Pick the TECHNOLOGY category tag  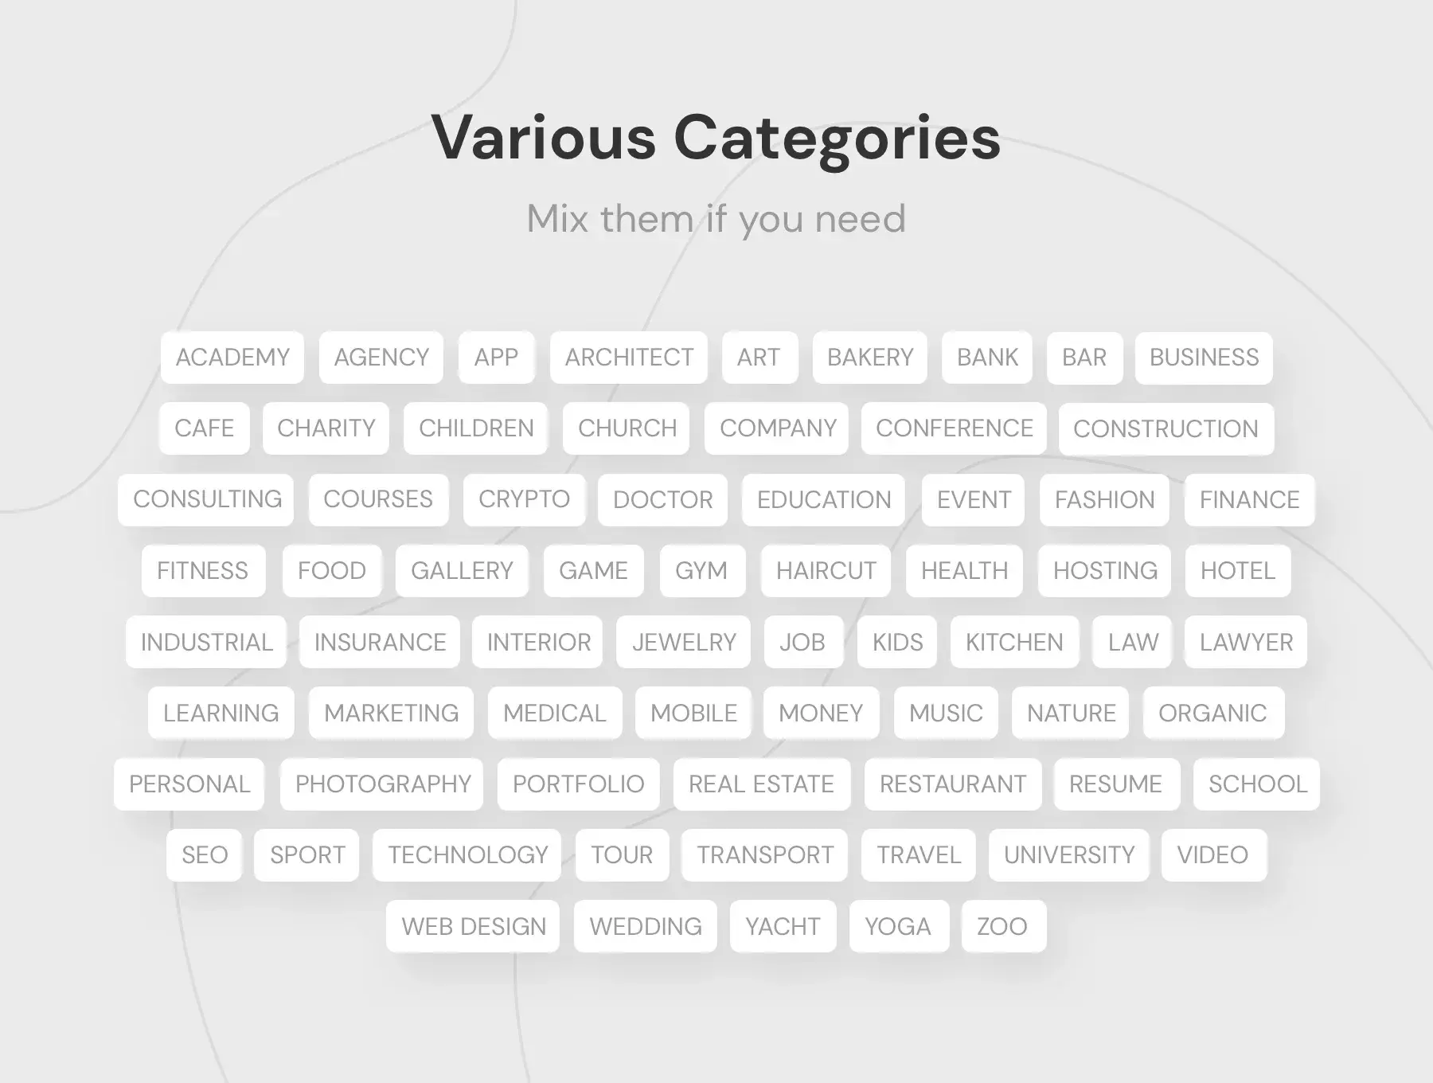tap(467, 855)
